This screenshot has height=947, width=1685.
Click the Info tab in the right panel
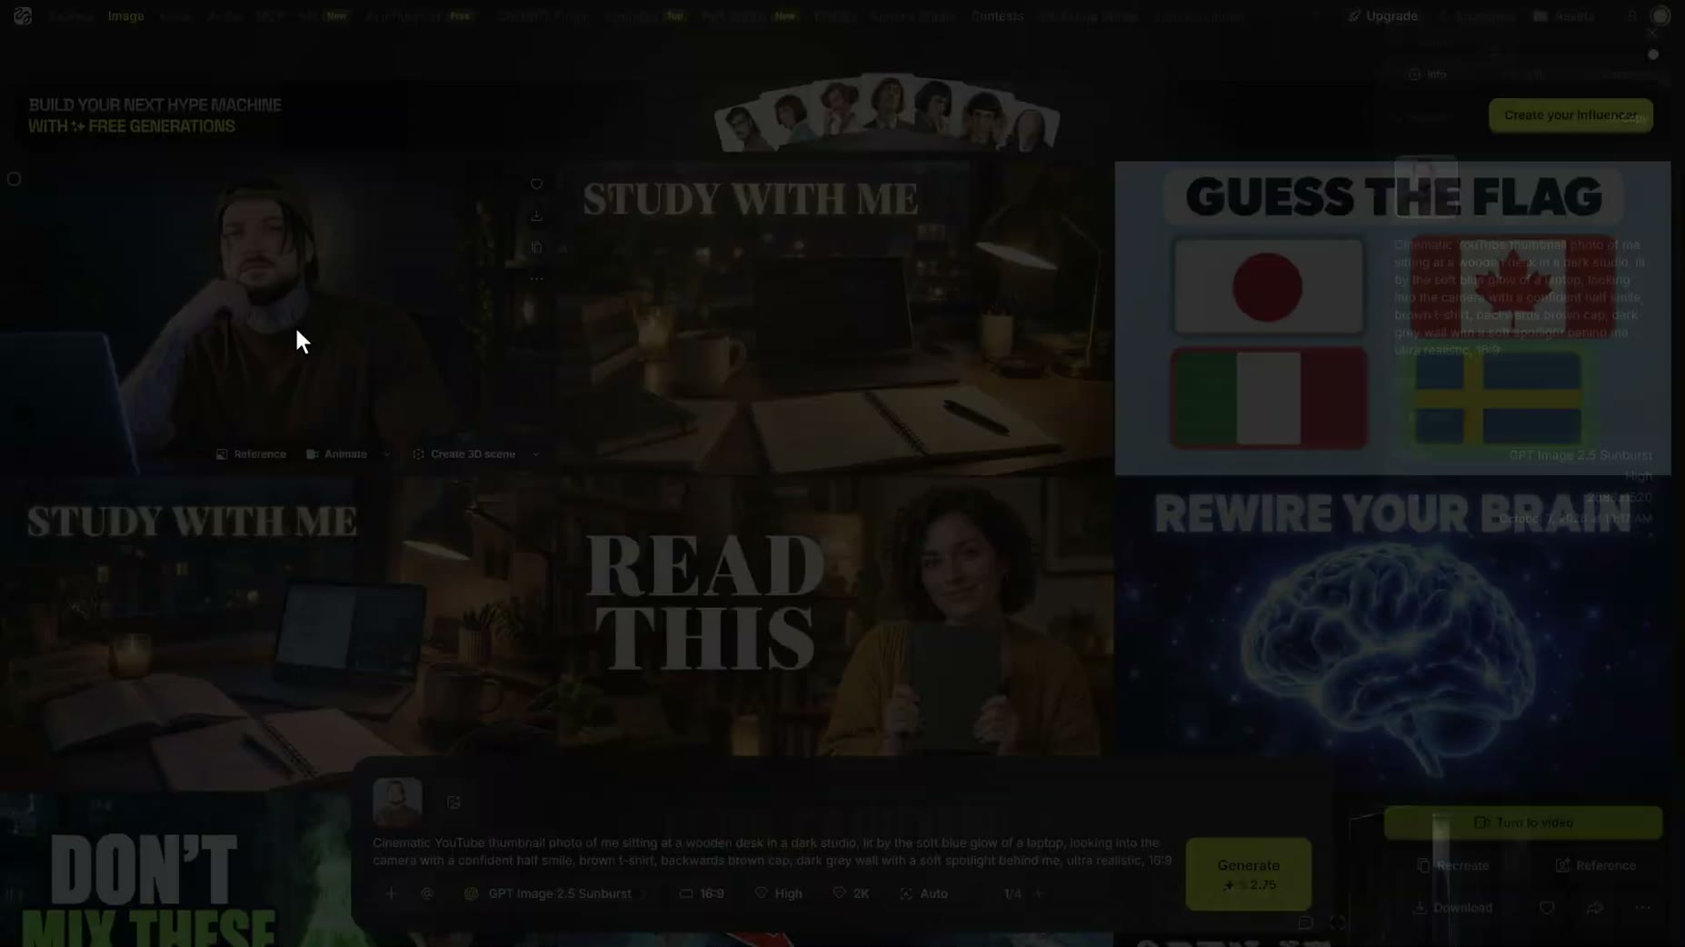pos(1428,75)
